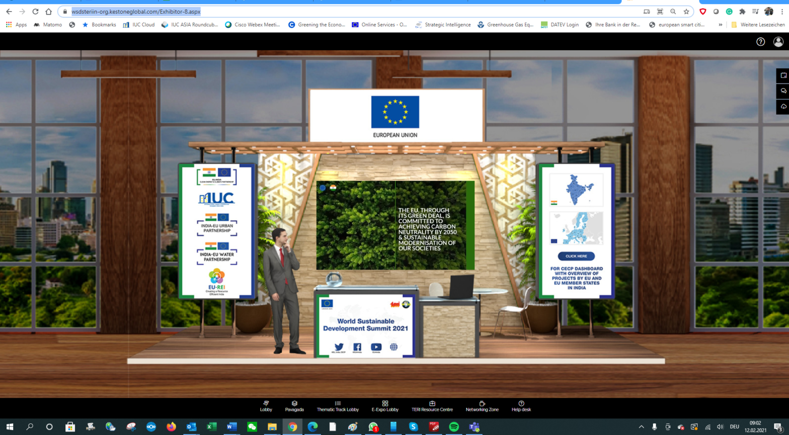Screen dimensions: 789x435
Task: Open the YouTube icon on the booth desk
Action: point(376,347)
